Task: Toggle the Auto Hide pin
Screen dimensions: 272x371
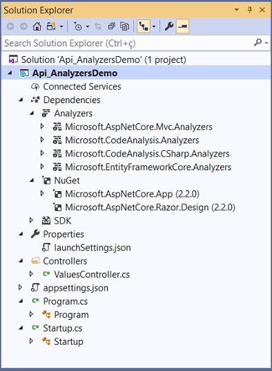Action: click(x=250, y=10)
